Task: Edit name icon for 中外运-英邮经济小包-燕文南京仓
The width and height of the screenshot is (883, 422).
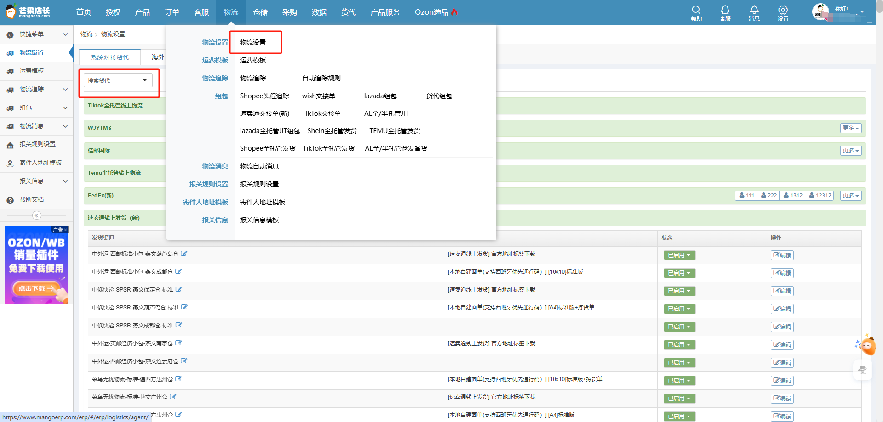Action: coord(178,343)
